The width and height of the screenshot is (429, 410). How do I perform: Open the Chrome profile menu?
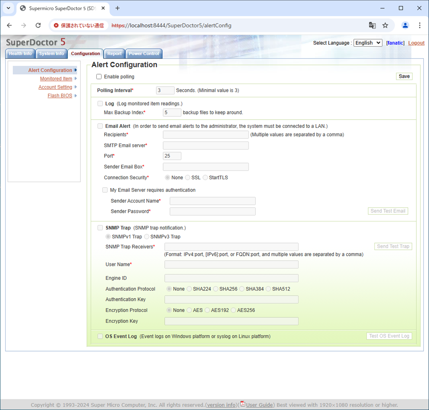coord(405,26)
